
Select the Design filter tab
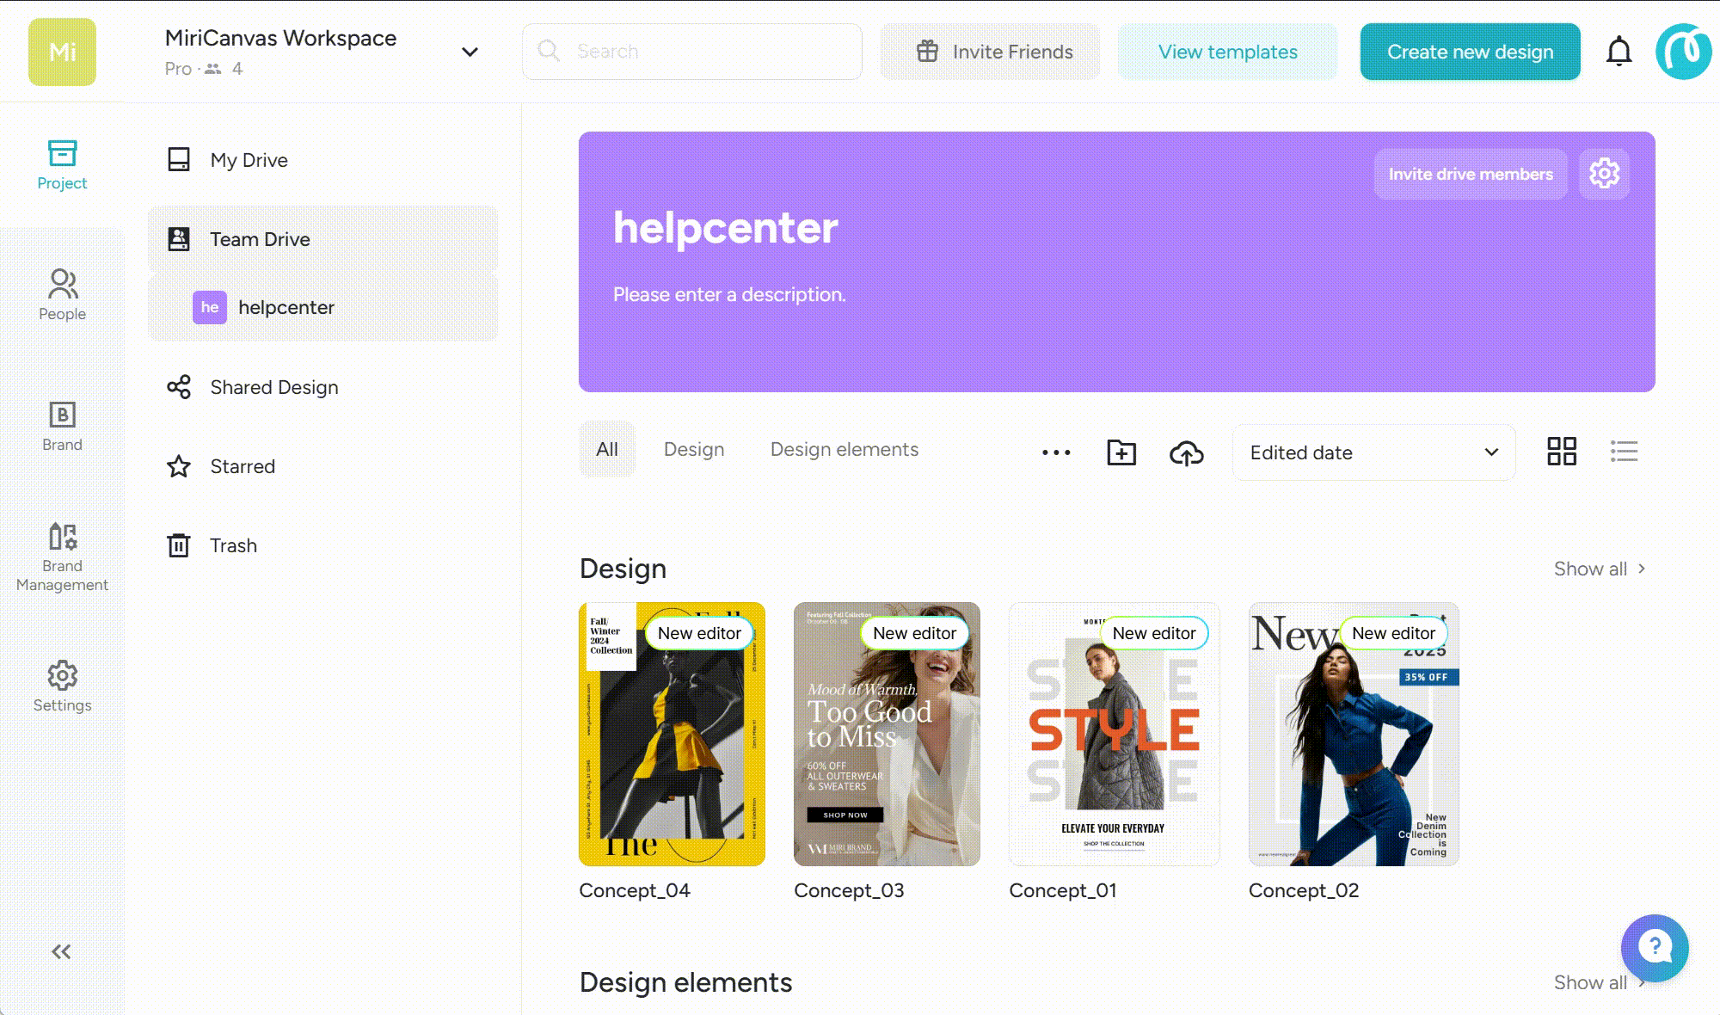coord(693,449)
